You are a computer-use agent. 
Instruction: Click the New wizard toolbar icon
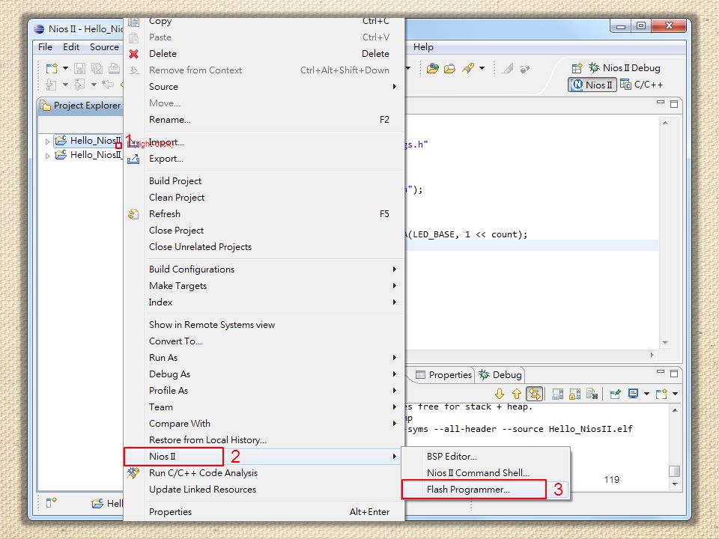(x=52, y=68)
